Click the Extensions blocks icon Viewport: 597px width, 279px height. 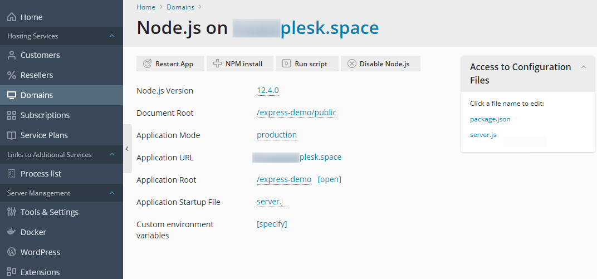click(x=12, y=272)
